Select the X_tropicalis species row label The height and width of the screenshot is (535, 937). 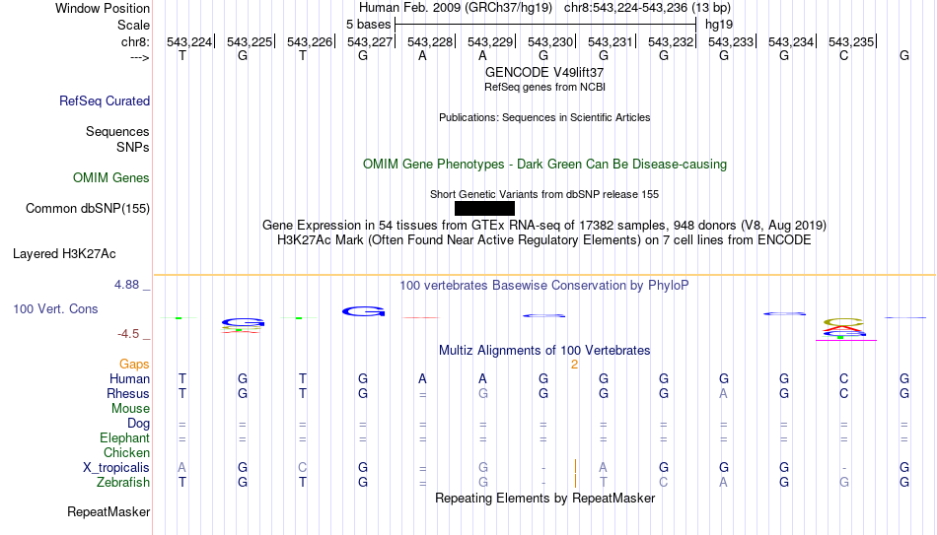tap(116, 468)
